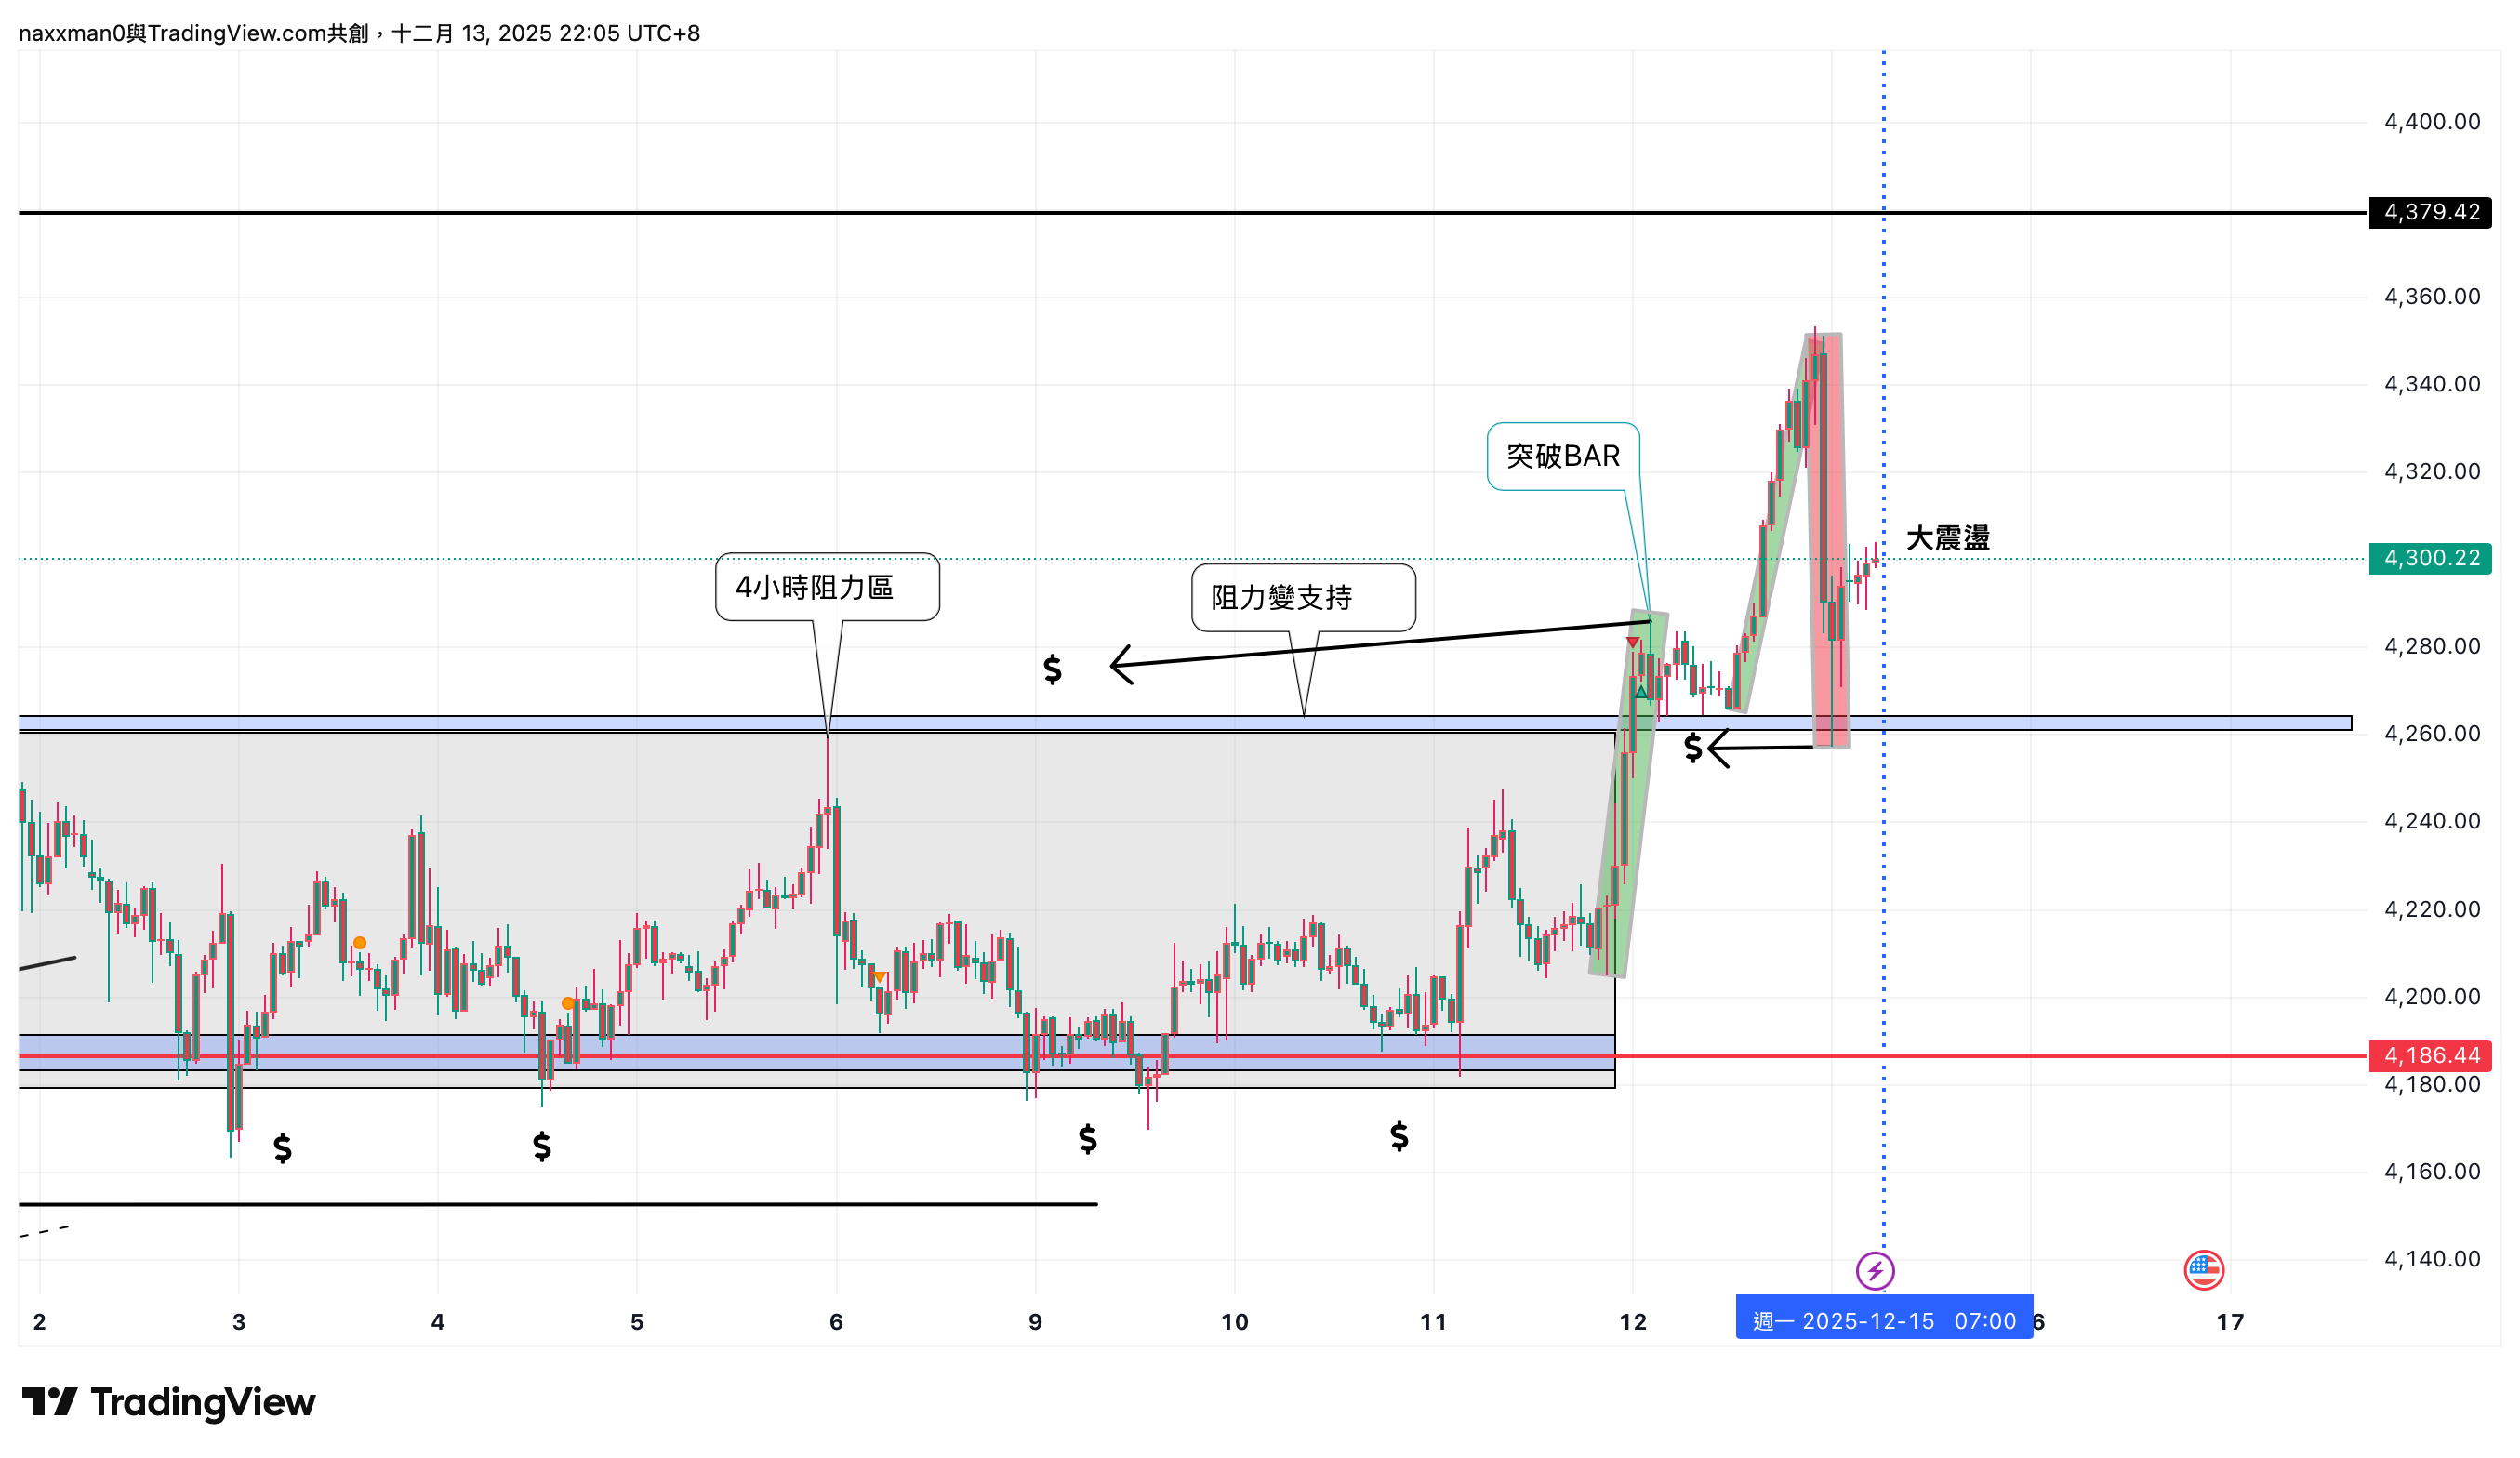Click the 4,379.42 black price label

pyautogui.click(x=2430, y=212)
